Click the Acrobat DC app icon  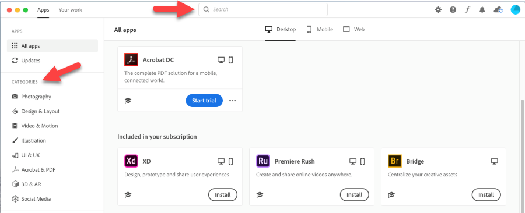point(131,60)
